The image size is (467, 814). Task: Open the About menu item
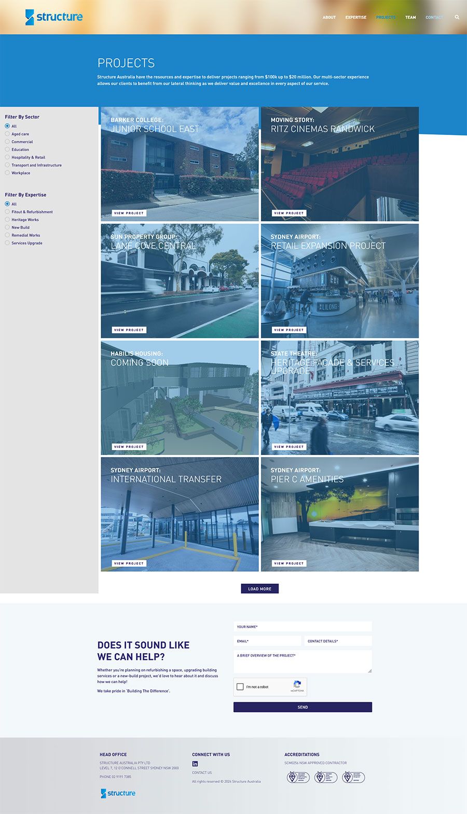[329, 17]
